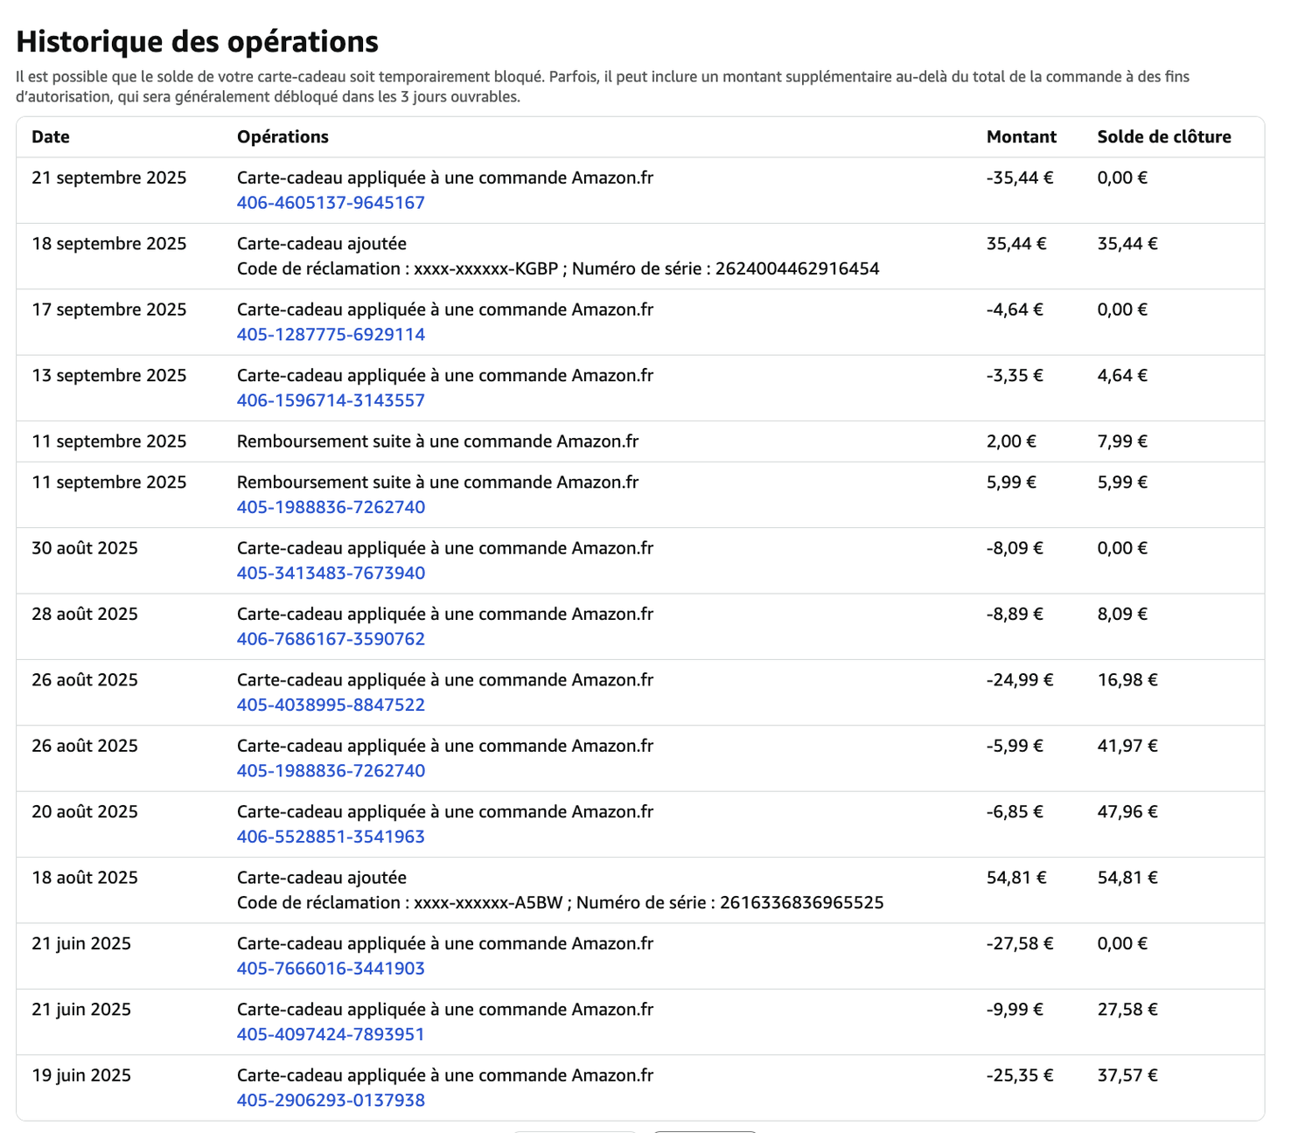The width and height of the screenshot is (1312, 1133).
Task: Open order 405-3413483-7673940 from 30 août
Action: click(331, 573)
